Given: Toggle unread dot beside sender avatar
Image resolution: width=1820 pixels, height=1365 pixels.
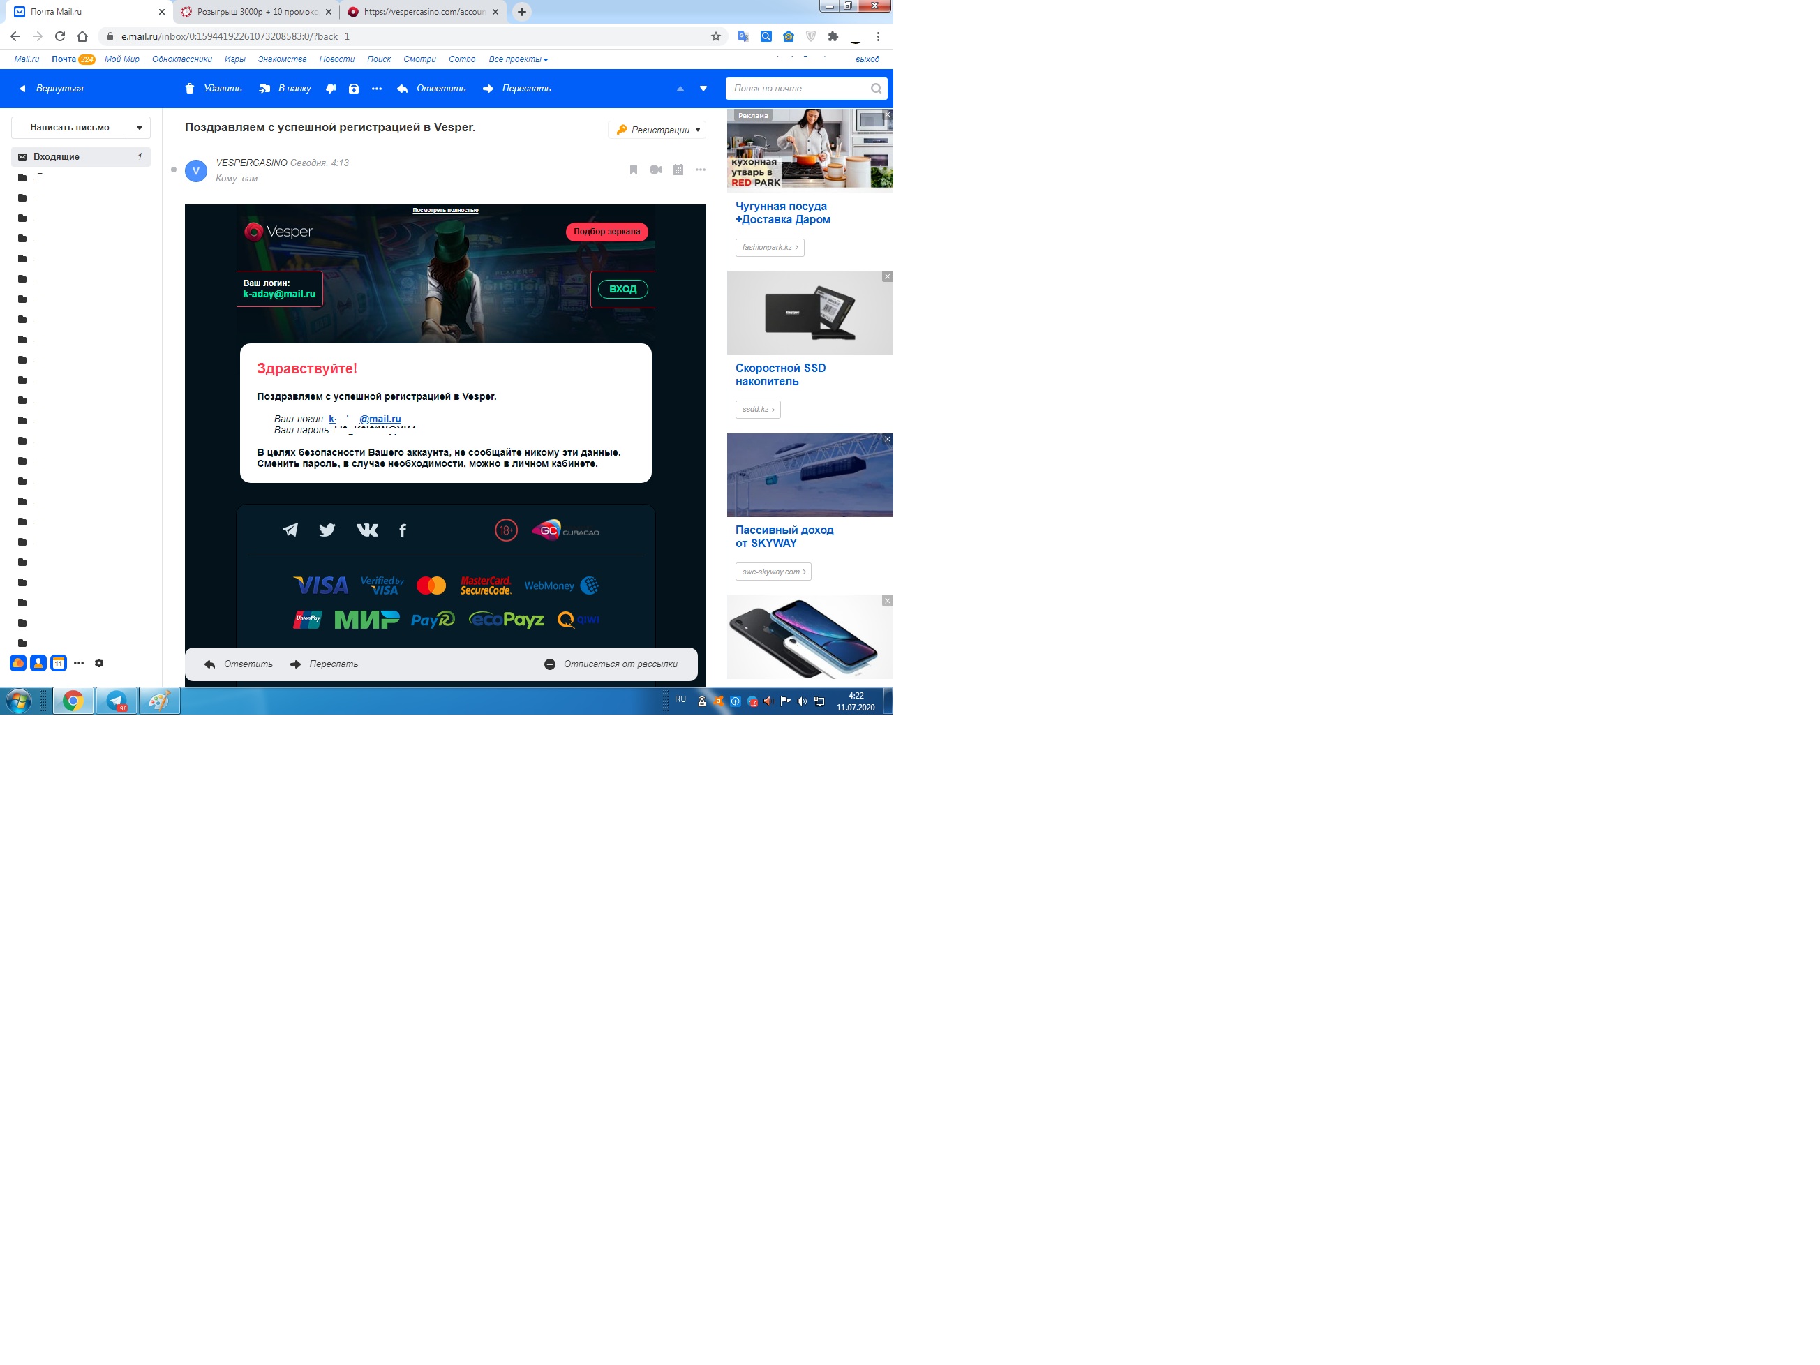Looking at the screenshot, I should [x=174, y=170].
